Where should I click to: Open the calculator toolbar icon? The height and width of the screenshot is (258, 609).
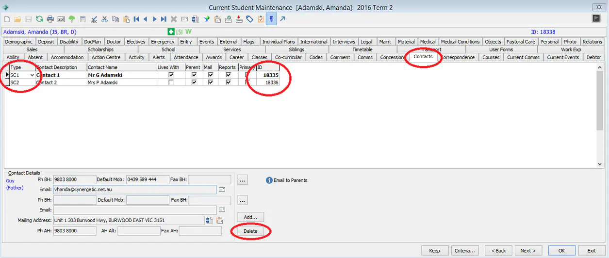pyautogui.click(x=83, y=19)
